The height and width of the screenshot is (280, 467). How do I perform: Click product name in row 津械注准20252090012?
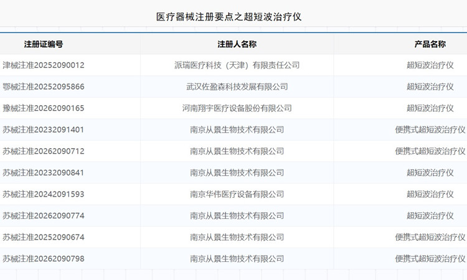[430, 65]
